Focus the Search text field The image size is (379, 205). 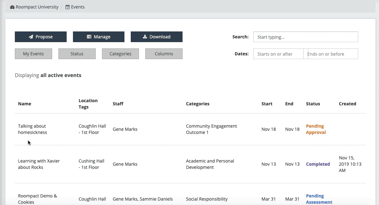coord(305,37)
